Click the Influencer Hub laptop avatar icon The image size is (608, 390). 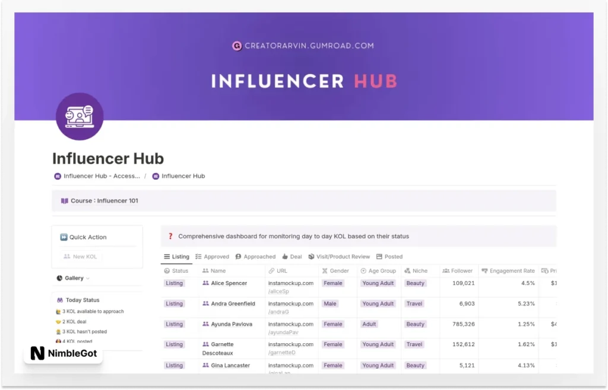(79, 116)
